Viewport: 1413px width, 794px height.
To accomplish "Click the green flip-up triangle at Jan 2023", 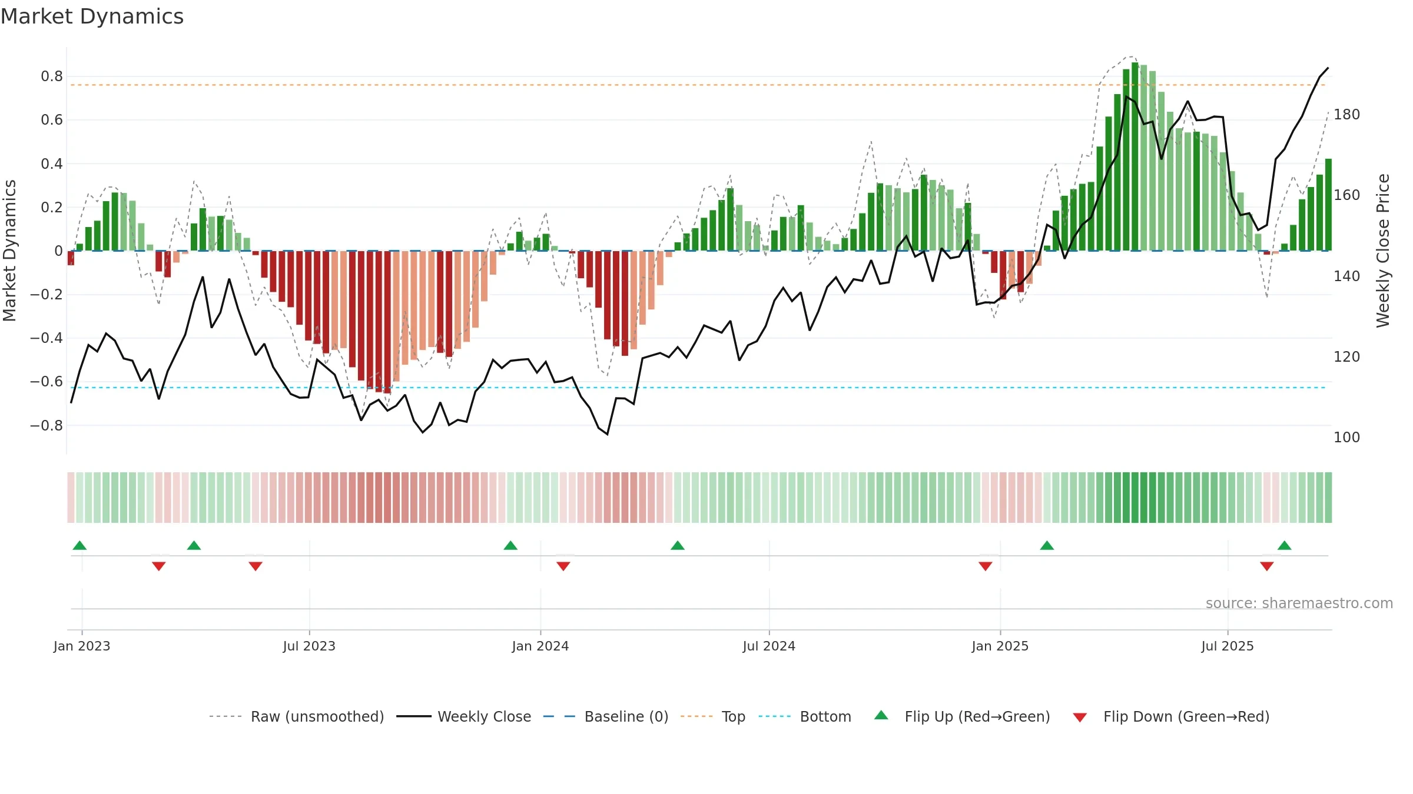I will pyautogui.click(x=79, y=545).
